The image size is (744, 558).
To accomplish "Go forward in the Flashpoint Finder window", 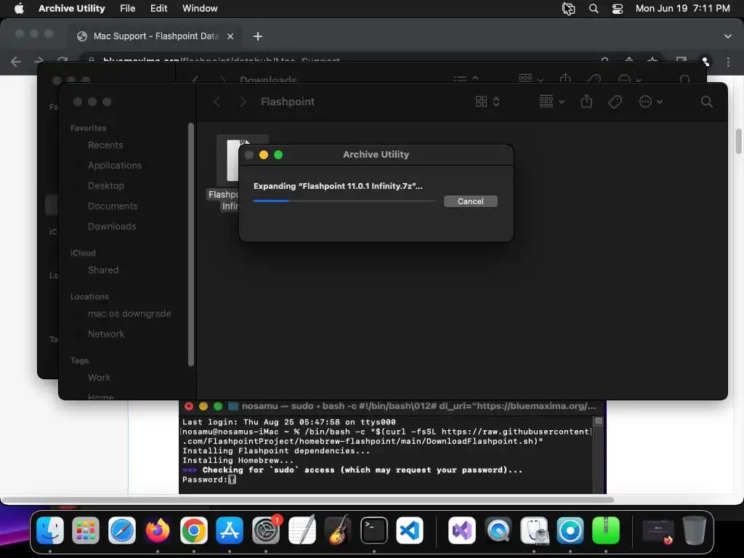I will coord(243,102).
